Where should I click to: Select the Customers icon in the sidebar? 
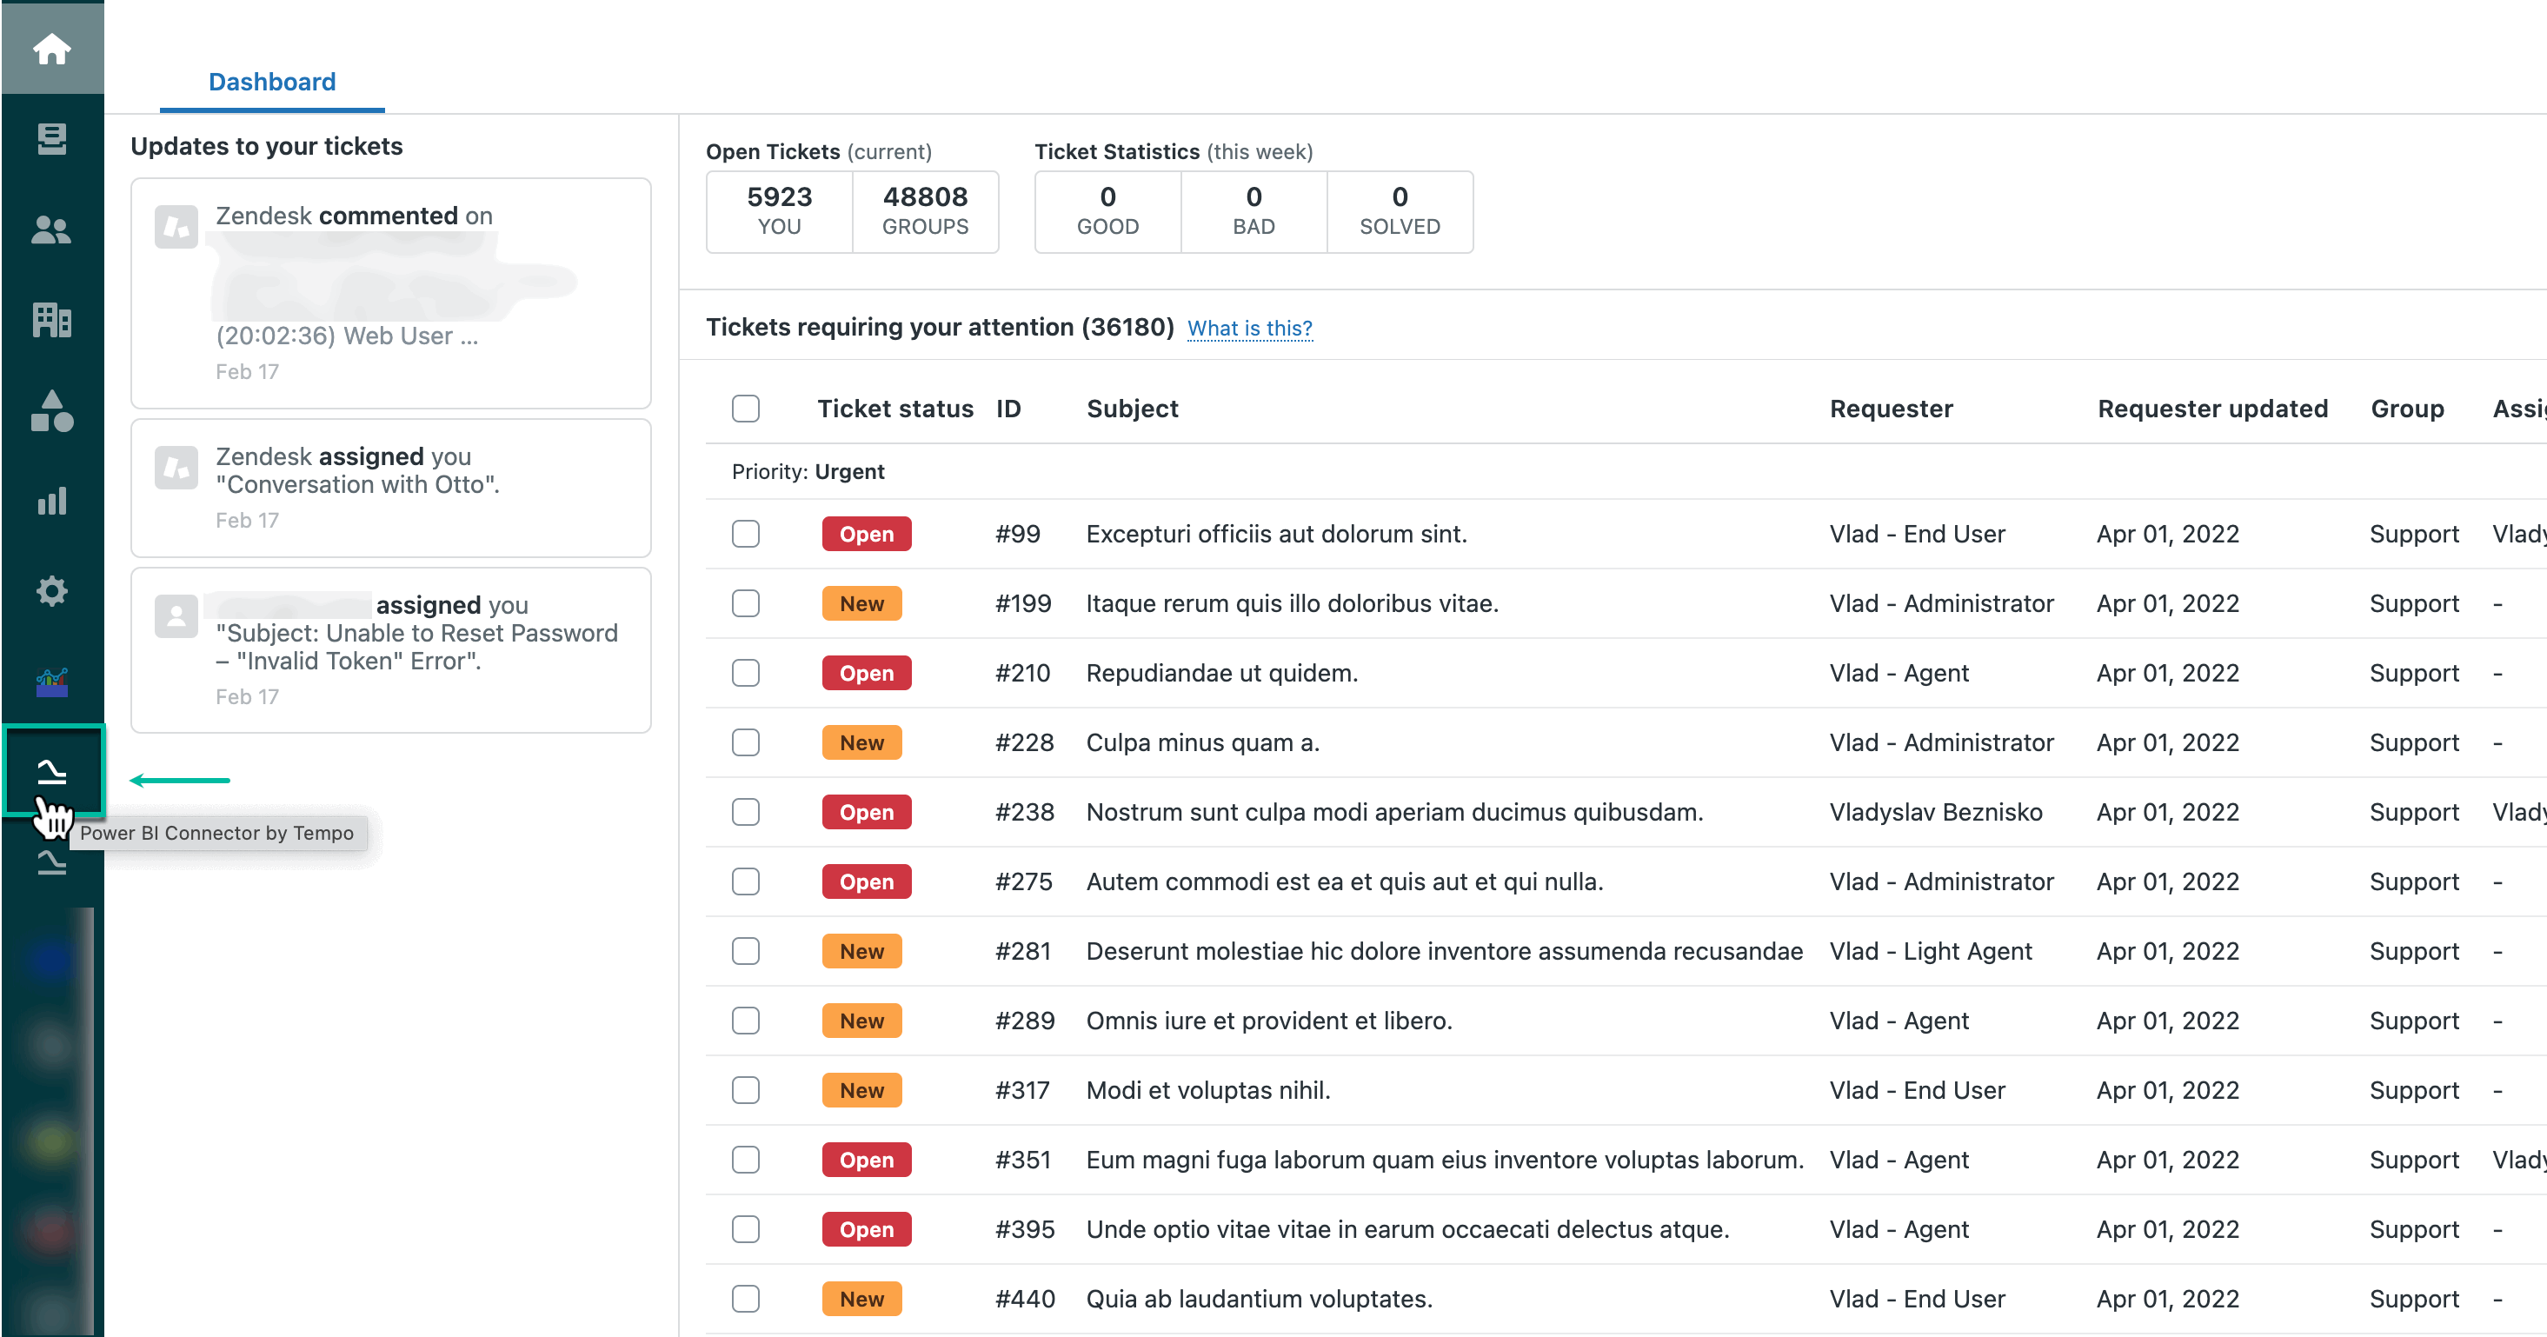[51, 230]
